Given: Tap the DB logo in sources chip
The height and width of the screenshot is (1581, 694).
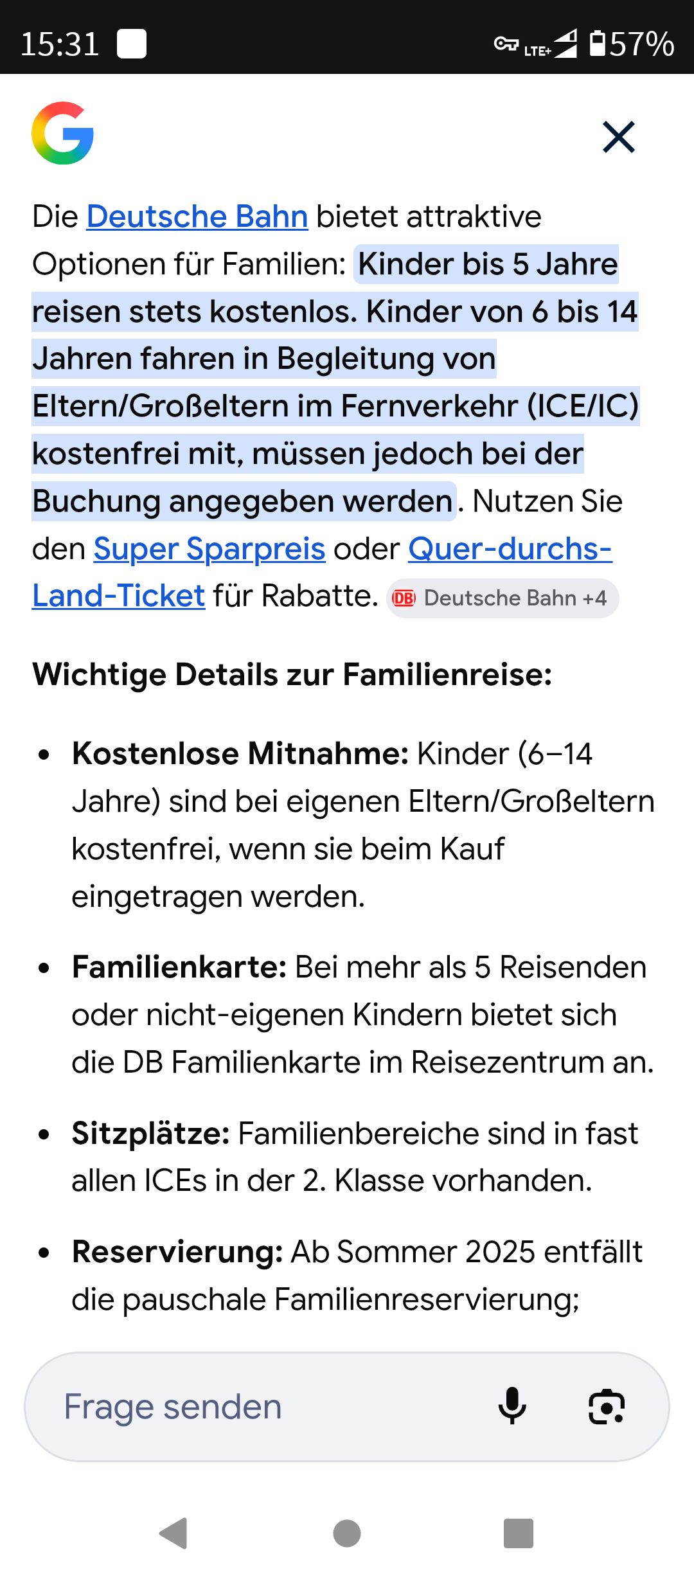Looking at the screenshot, I should point(404,598).
